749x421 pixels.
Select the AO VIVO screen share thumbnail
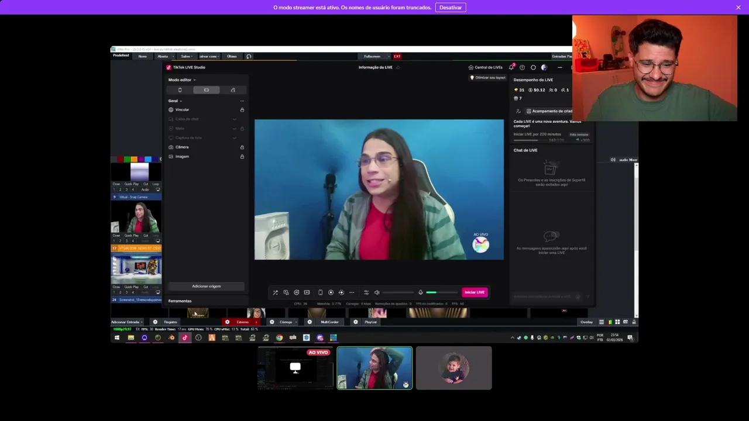pos(296,368)
